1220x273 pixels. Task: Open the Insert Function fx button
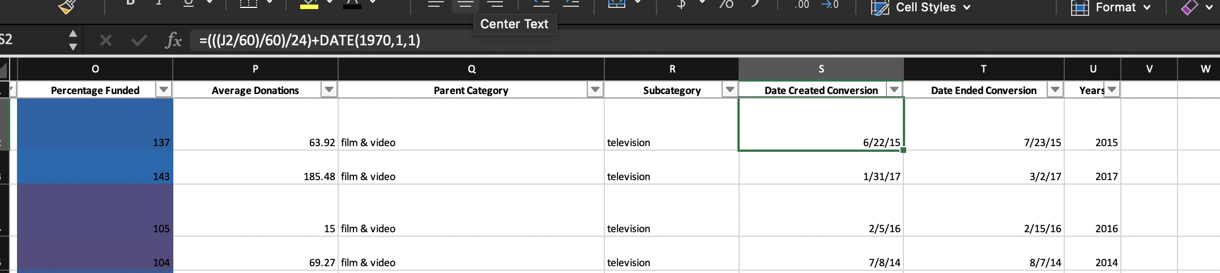click(x=173, y=40)
